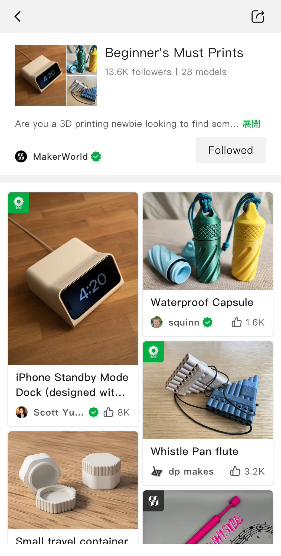The height and width of the screenshot is (556, 281).
Task: Open the Small travel container photo
Action: (x=73, y=480)
